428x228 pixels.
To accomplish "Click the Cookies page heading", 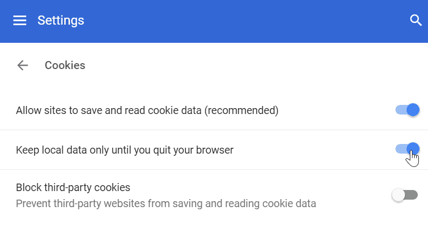I will point(65,65).
